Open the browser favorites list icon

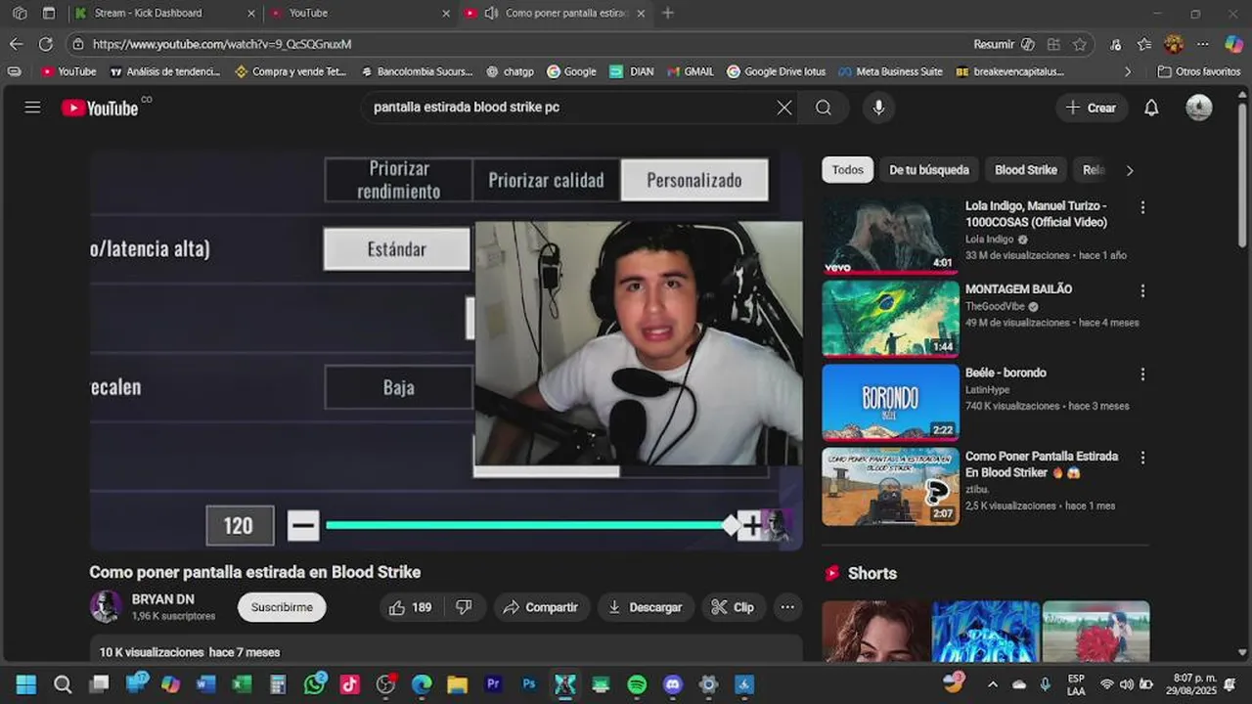1144,44
